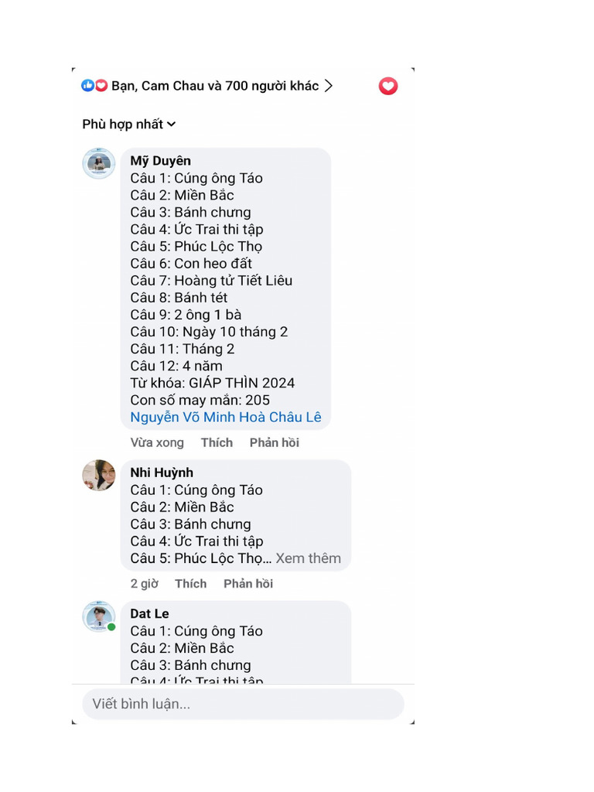Like Nhi Huỳnh's comment via Thích
Screen dimensions: 594x792
point(190,583)
